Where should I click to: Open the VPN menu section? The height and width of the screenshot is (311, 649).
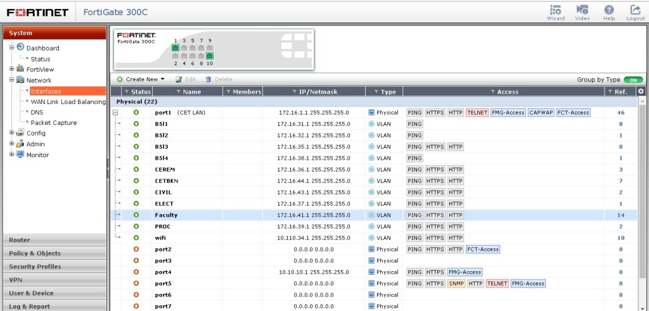point(55,279)
